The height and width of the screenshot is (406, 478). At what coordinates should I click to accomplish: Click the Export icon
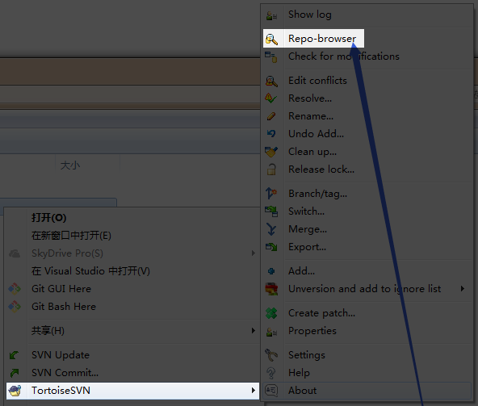[271, 247]
